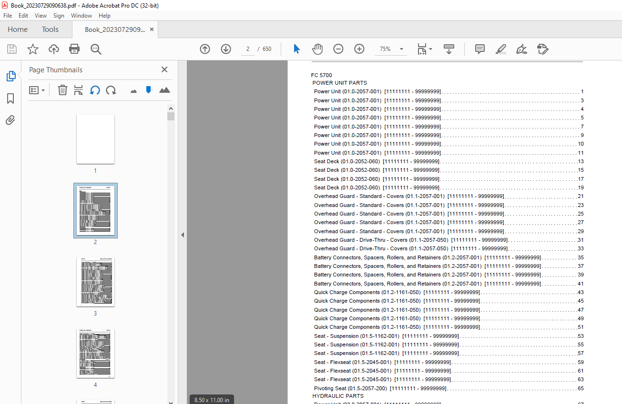
Task: Open the File menu
Action: (x=8, y=16)
